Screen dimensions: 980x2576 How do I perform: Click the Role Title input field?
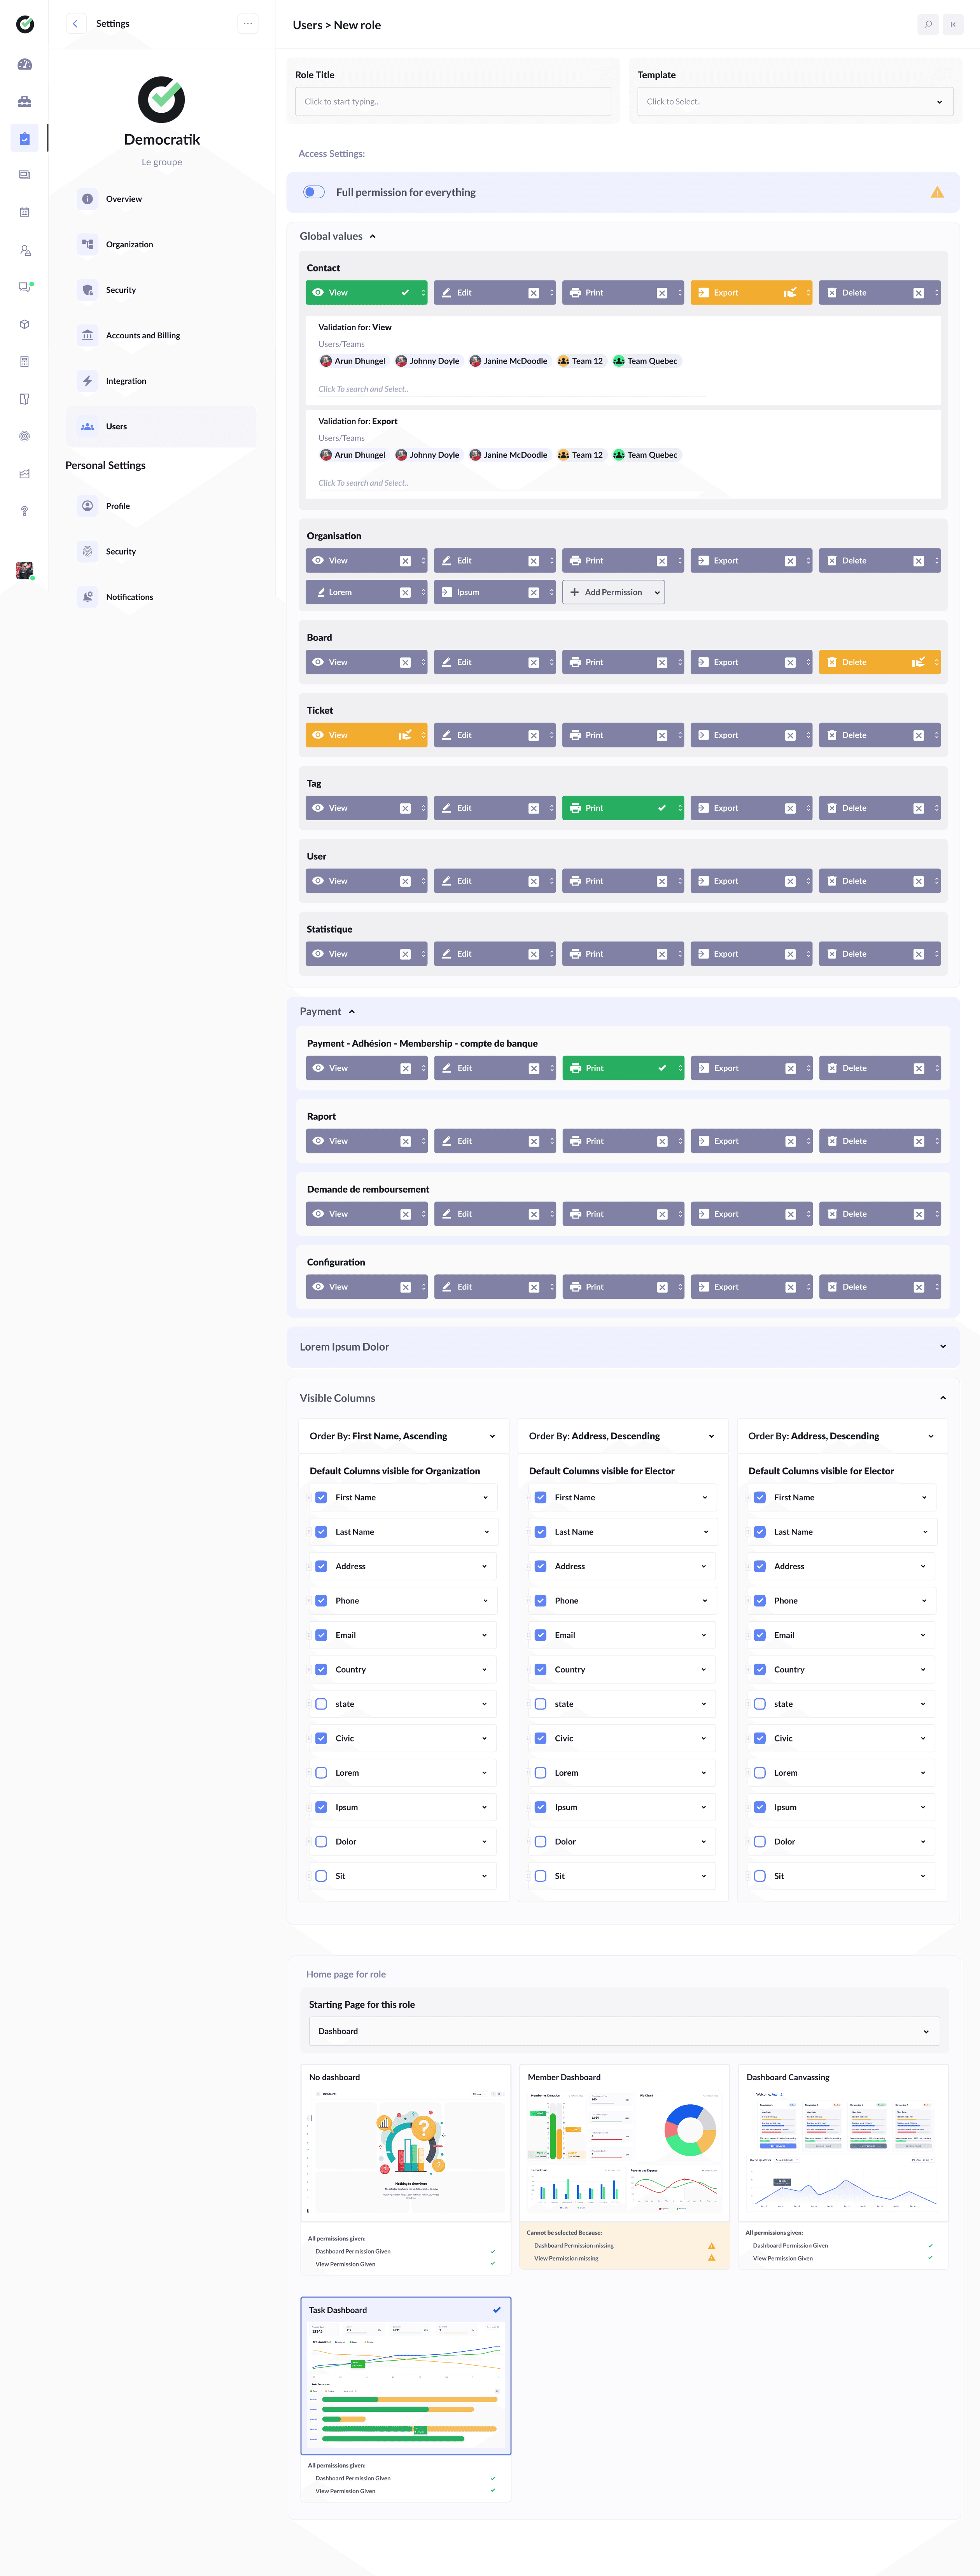(453, 101)
